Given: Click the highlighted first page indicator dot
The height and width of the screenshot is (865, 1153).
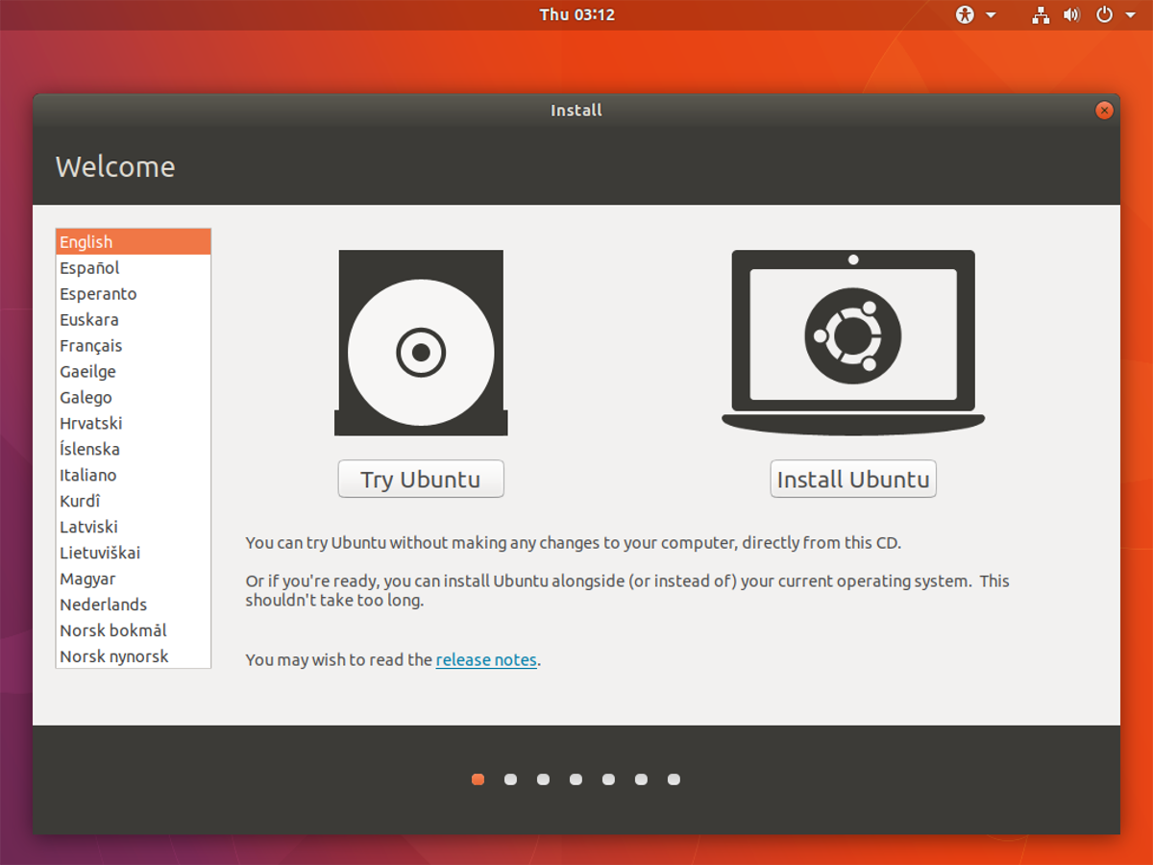Looking at the screenshot, I should click(478, 779).
